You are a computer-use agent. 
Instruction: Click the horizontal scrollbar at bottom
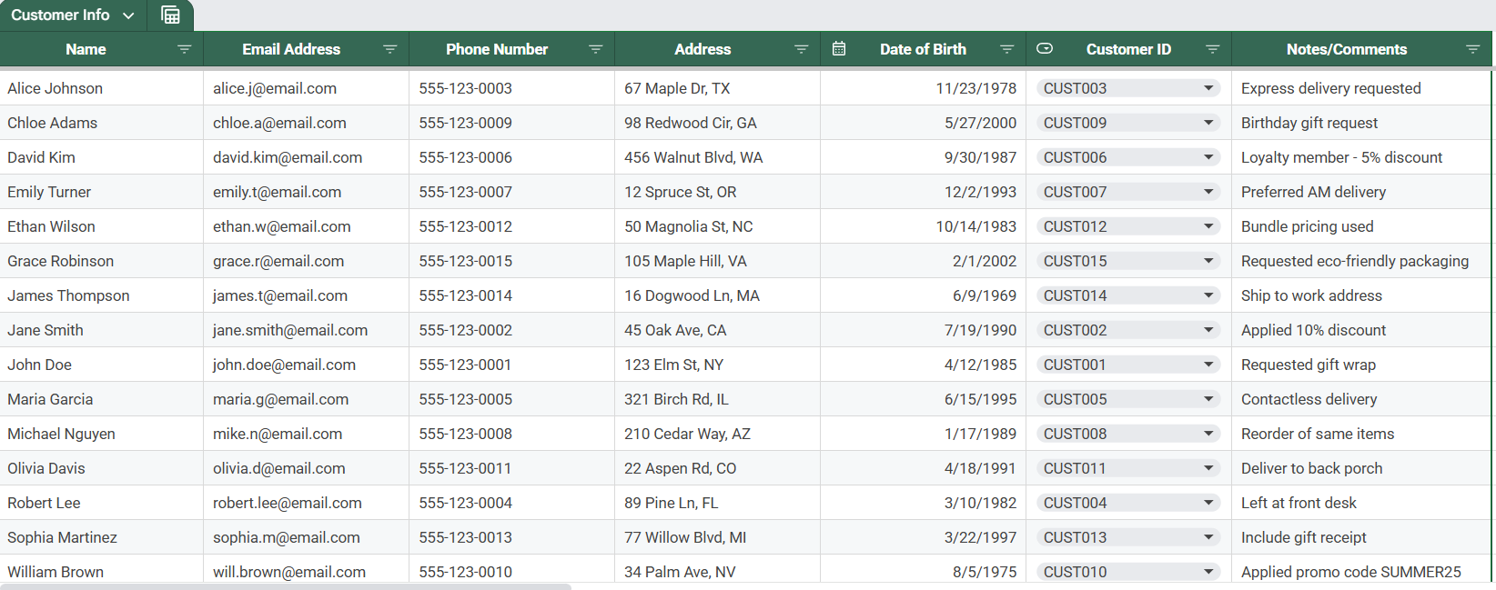[x=286, y=586]
